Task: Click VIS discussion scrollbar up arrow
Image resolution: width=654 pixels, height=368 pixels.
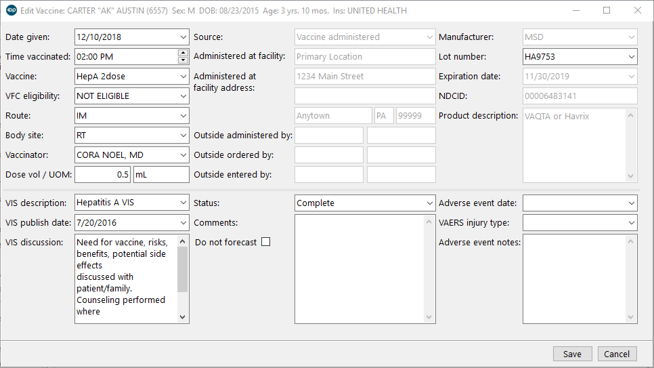Action: pos(182,241)
